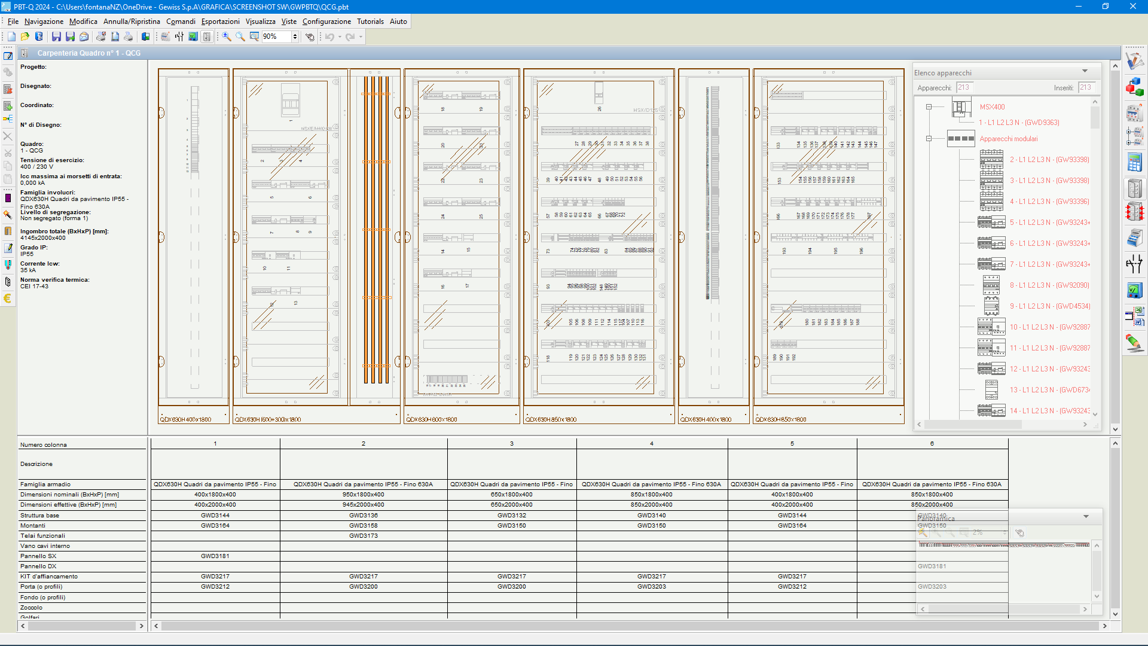Click the purple door icon on left sidebar
This screenshot has height=646, width=1148.
pos(8,198)
